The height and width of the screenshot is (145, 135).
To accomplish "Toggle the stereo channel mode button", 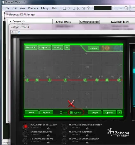I will click(x=94, y=48).
